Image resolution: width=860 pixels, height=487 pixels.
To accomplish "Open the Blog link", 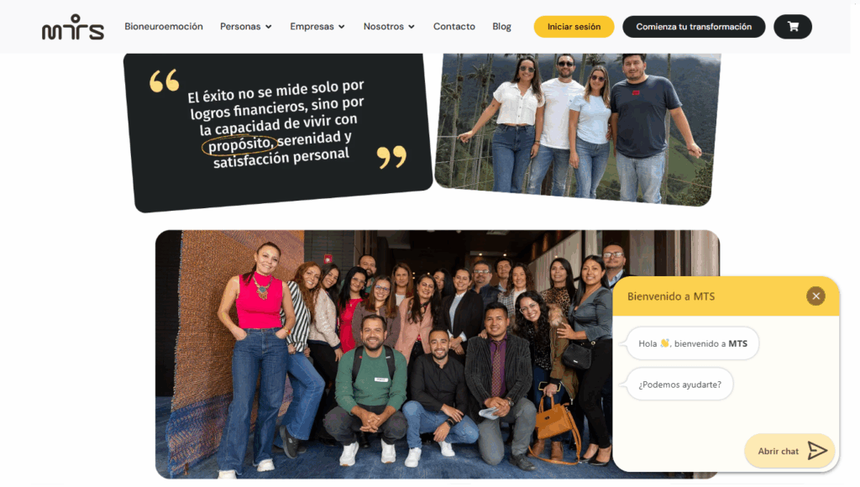I will pos(501,26).
